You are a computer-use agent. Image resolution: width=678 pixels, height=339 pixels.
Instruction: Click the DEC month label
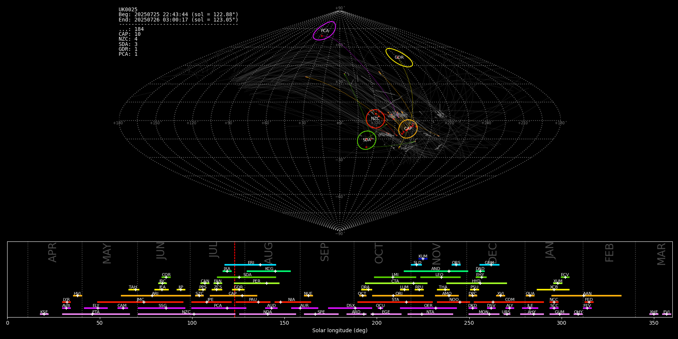[492, 253]
